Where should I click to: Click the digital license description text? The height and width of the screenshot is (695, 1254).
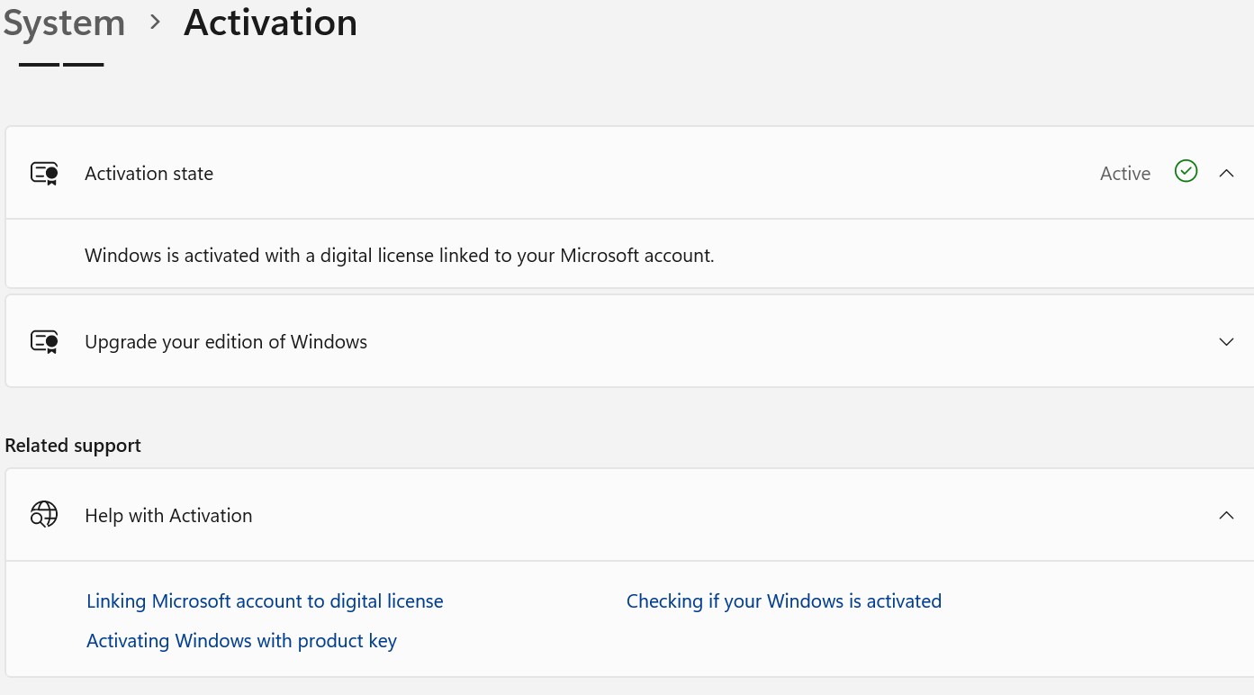point(399,255)
